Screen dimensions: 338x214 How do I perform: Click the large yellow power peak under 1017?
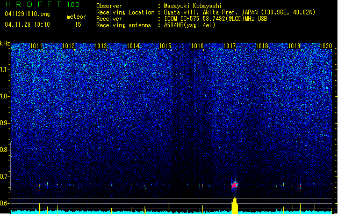235,205
